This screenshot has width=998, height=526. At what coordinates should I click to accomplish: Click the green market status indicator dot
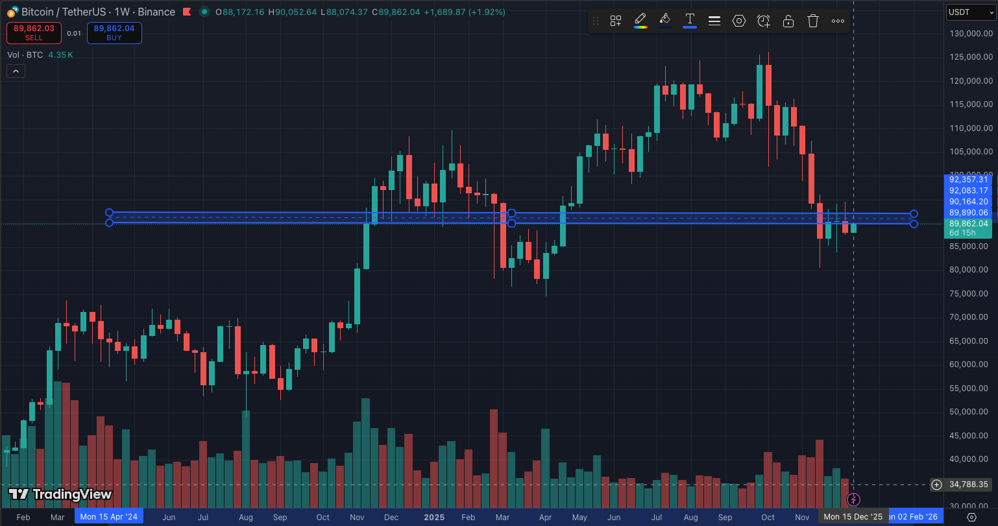[x=204, y=12]
